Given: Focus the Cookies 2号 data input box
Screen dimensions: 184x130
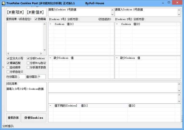Looking at the screenshot, I should click(x=146, y=12).
